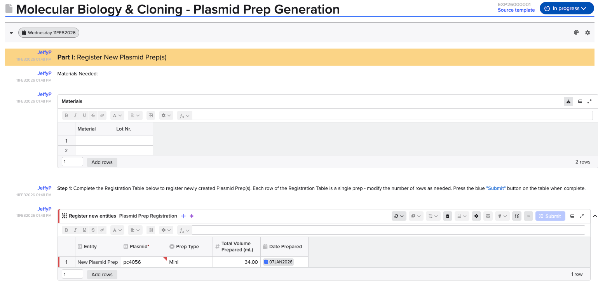This screenshot has width=598, height=284.
Task: Toggle underline in Materials table toolbar
Action: (x=84, y=115)
